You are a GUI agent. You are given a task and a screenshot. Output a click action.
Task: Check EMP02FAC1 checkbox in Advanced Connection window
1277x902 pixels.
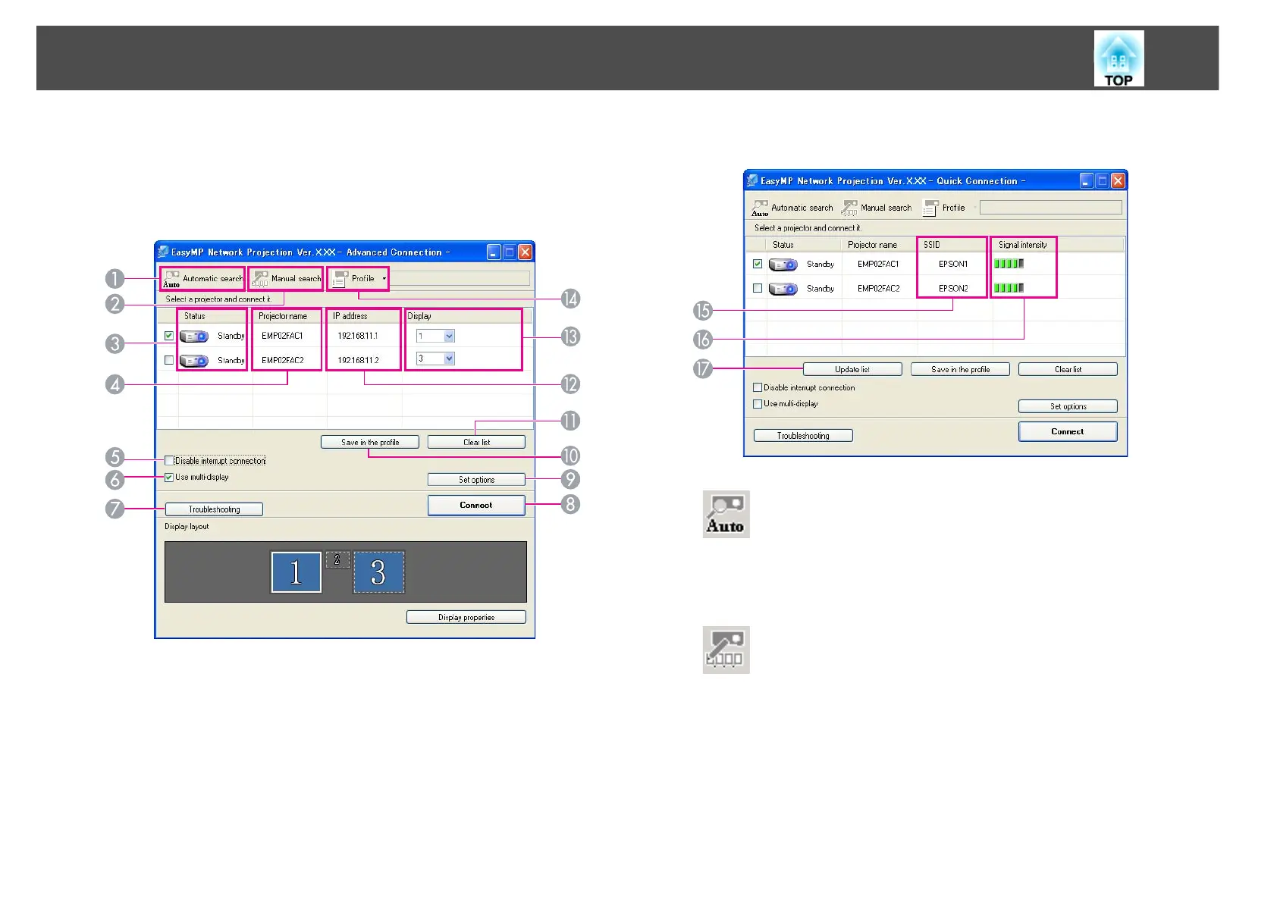(x=169, y=336)
